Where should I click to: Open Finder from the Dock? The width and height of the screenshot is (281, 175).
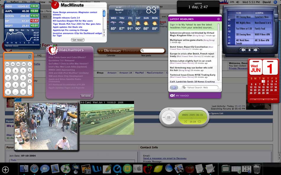coord(24,169)
